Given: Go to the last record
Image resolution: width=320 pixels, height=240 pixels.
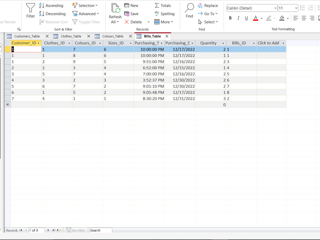Looking at the screenshot, I should pos(54,230).
